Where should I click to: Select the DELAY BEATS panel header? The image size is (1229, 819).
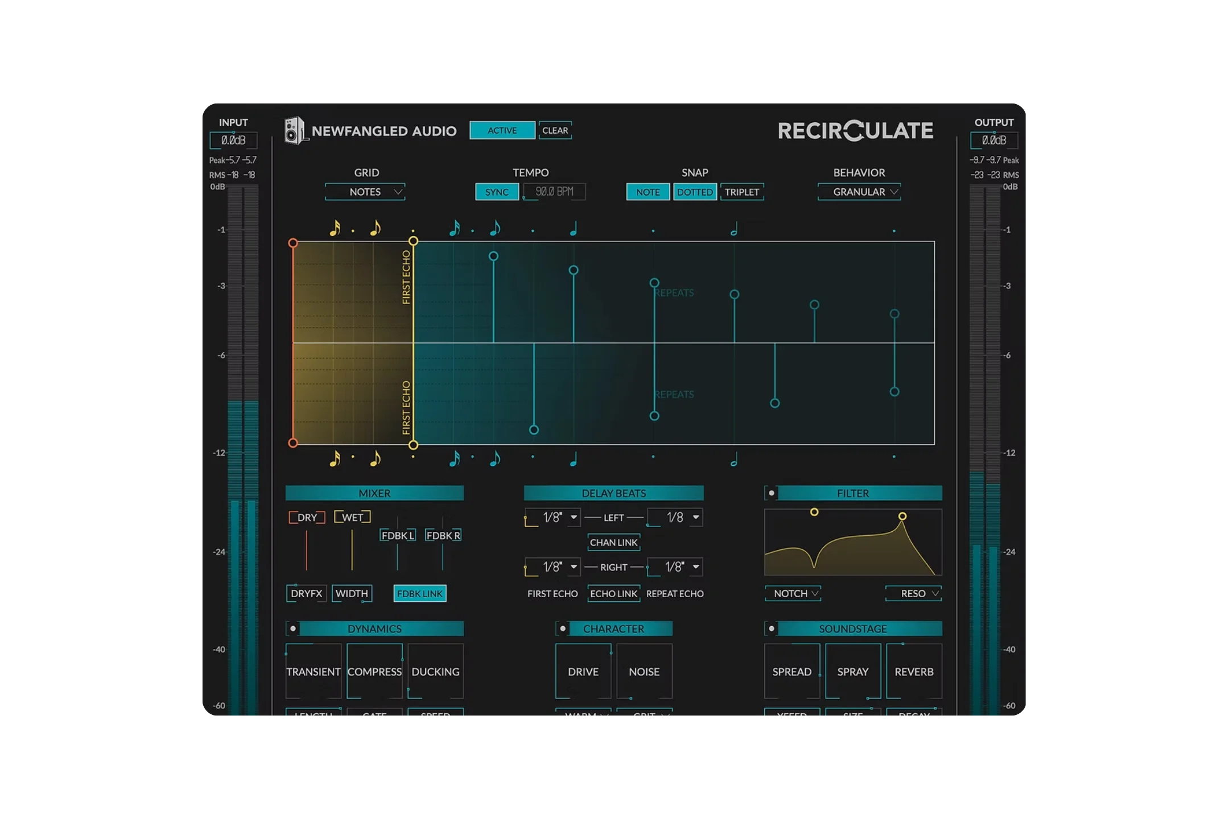[614, 493]
